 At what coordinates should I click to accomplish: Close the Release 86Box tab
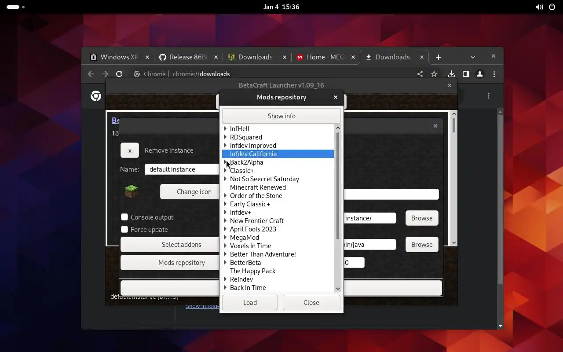[x=216, y=57]
